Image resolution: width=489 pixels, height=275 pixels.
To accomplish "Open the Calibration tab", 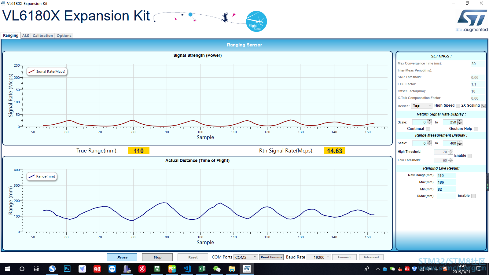I will [43, 36].
